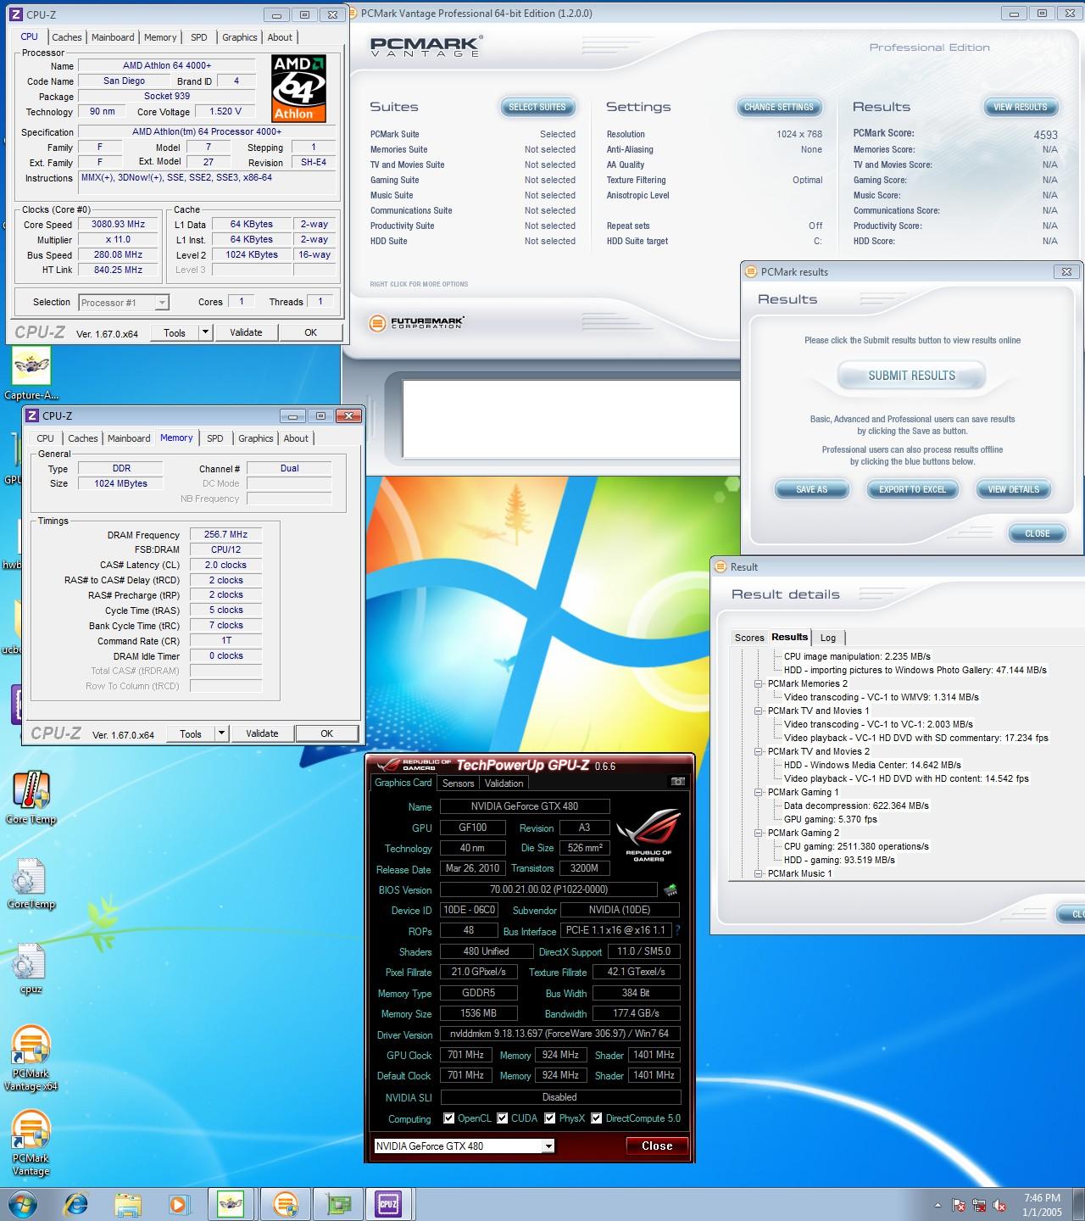Viewport: 1085px width, 1221px height.
Task: Collapse the PCMark Gaming 1 node
Action: click(759, 792)
